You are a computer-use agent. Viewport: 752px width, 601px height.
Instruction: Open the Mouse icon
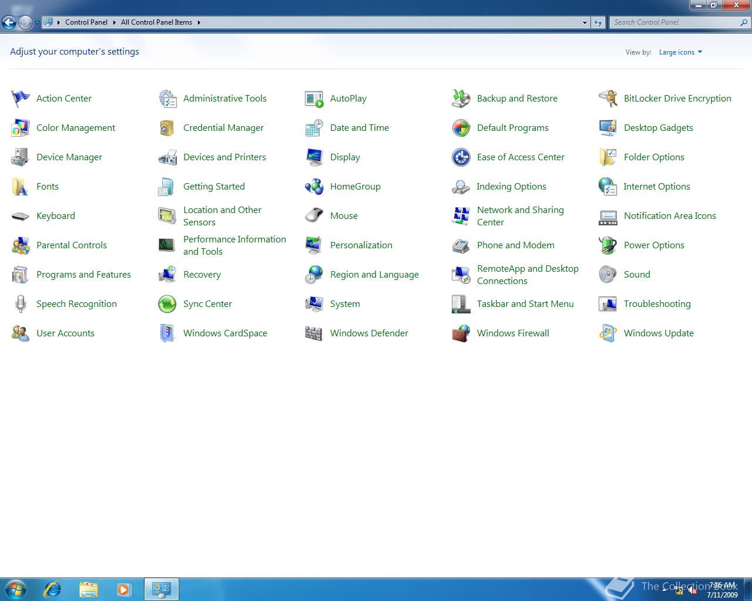314,216
